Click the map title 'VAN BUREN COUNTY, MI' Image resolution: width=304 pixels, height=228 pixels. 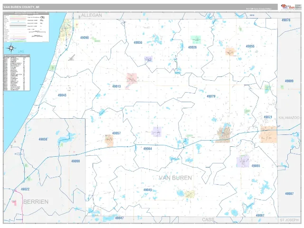(21, 7)
